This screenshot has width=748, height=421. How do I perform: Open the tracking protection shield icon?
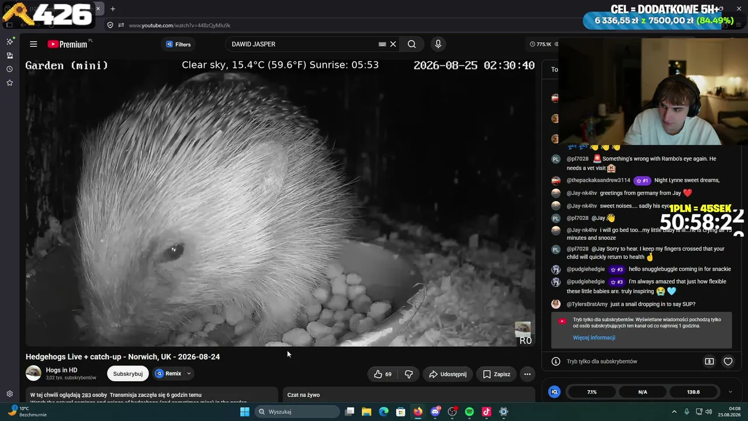point(110,25)
